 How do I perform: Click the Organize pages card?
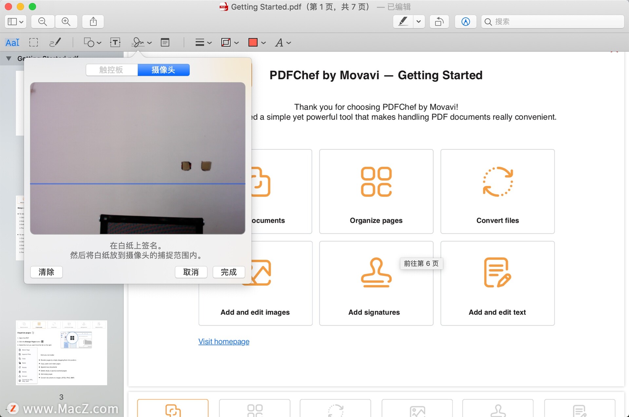tap(376, 191)
